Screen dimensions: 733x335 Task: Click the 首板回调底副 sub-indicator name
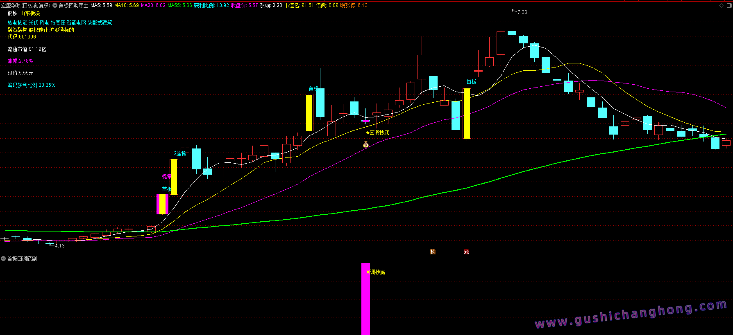tap(22, 259)
